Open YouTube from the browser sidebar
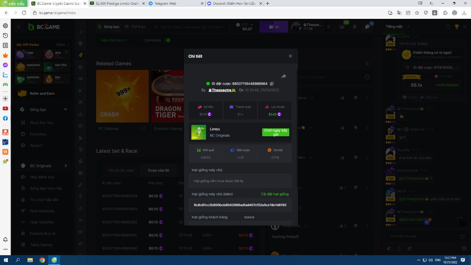471x265 pixels. click(x=5, y=108)
